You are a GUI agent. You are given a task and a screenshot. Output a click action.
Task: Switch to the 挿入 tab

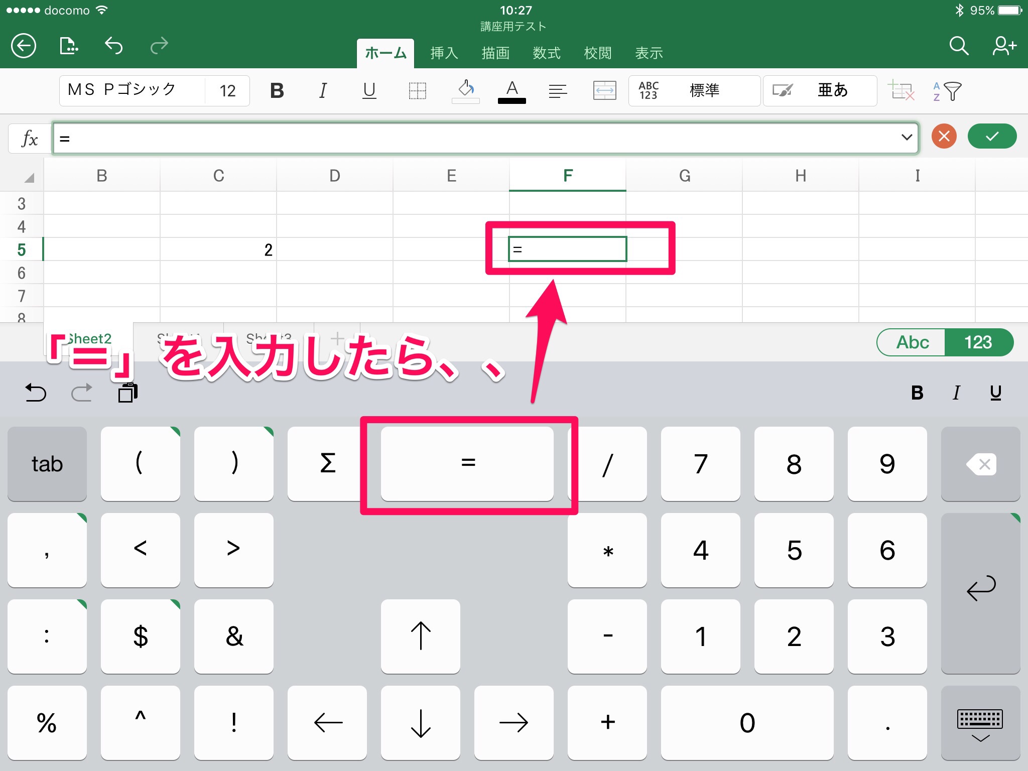[444, 53]
